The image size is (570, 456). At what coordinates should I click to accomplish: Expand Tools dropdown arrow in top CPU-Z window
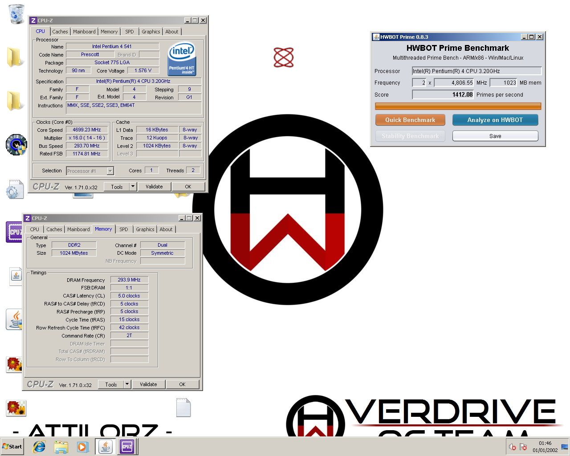pos(133,187)
